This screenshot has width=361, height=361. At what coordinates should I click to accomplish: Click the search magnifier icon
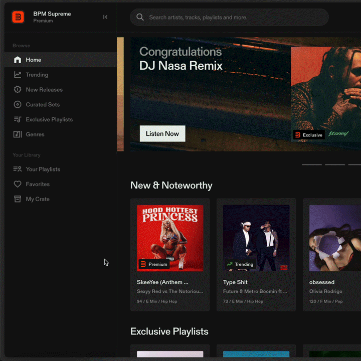tap(140, 17)
